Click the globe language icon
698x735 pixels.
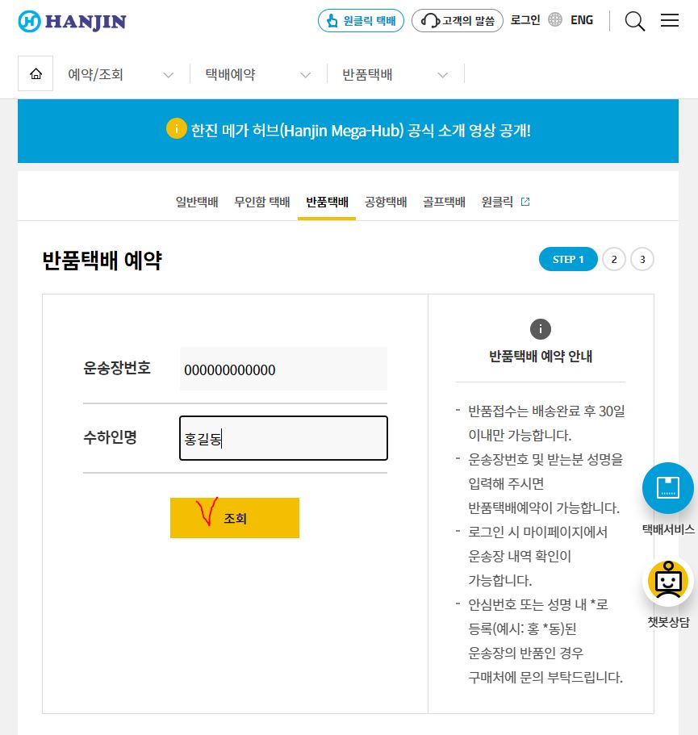[555, 19]
